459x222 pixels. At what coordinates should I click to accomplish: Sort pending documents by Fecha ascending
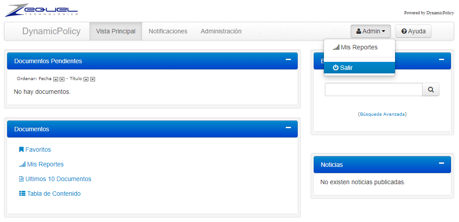pos(56,79)
